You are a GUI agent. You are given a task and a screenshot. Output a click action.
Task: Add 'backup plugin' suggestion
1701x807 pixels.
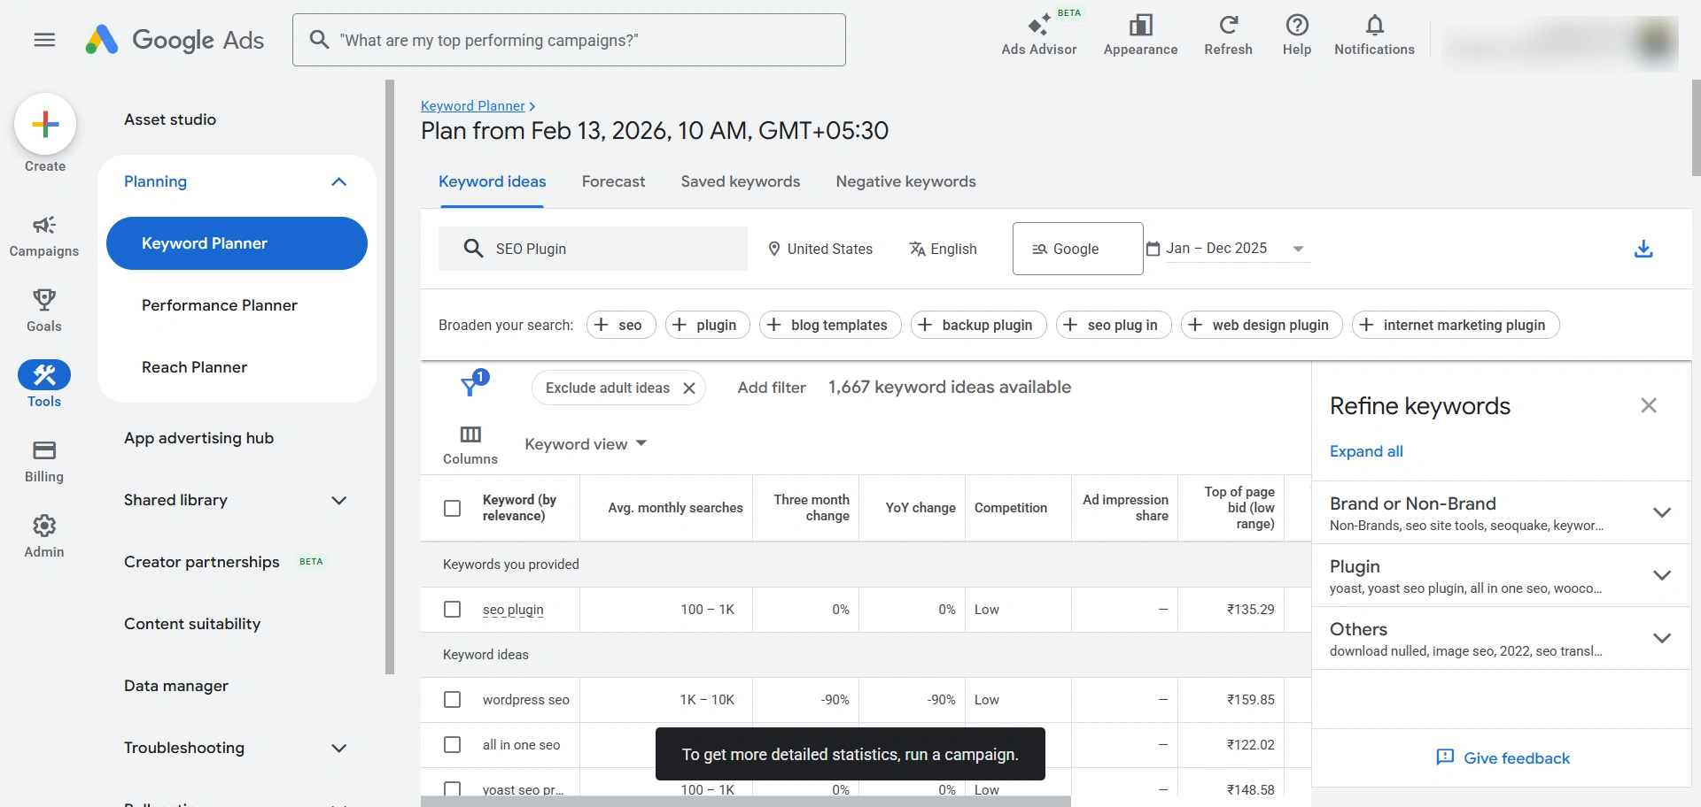tap(978, 325)
